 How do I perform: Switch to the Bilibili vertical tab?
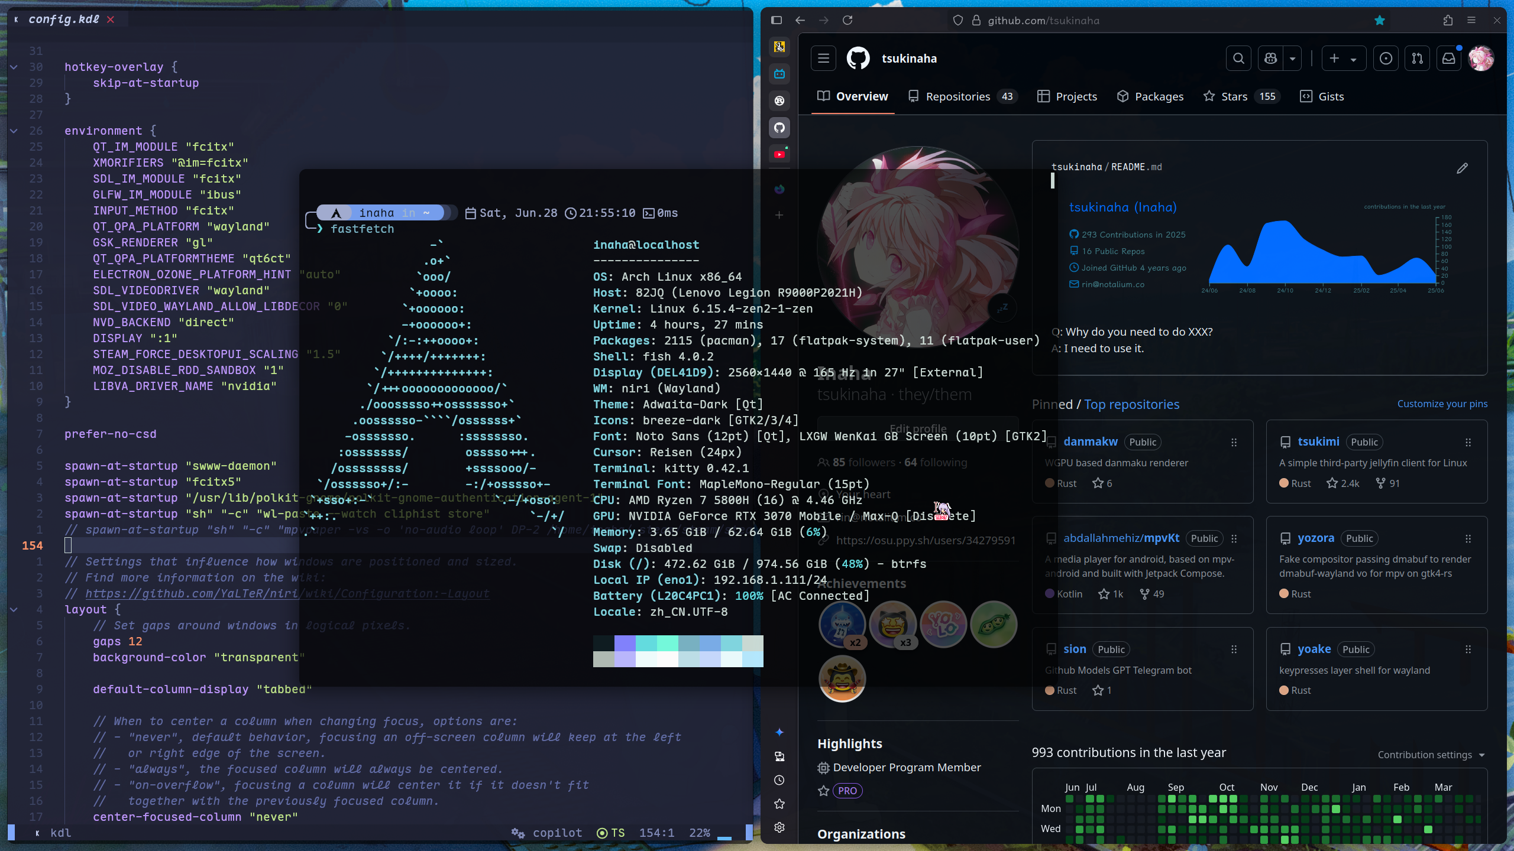click(x=779, y=74)
